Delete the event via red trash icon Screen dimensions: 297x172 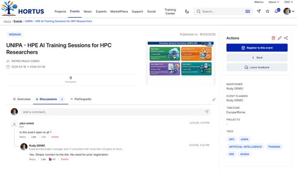(273, 38)
